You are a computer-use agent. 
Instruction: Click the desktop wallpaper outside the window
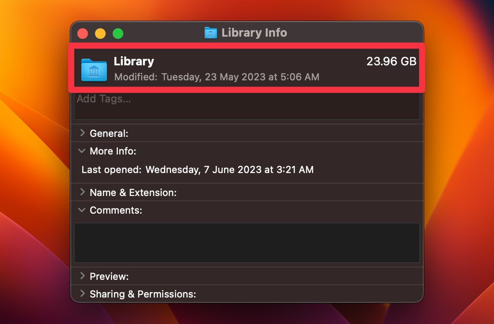[31, 177]
